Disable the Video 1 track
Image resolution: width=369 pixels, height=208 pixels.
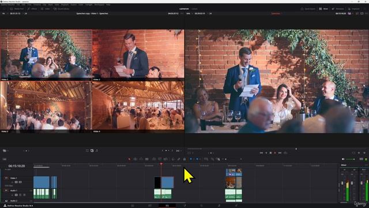20,182
